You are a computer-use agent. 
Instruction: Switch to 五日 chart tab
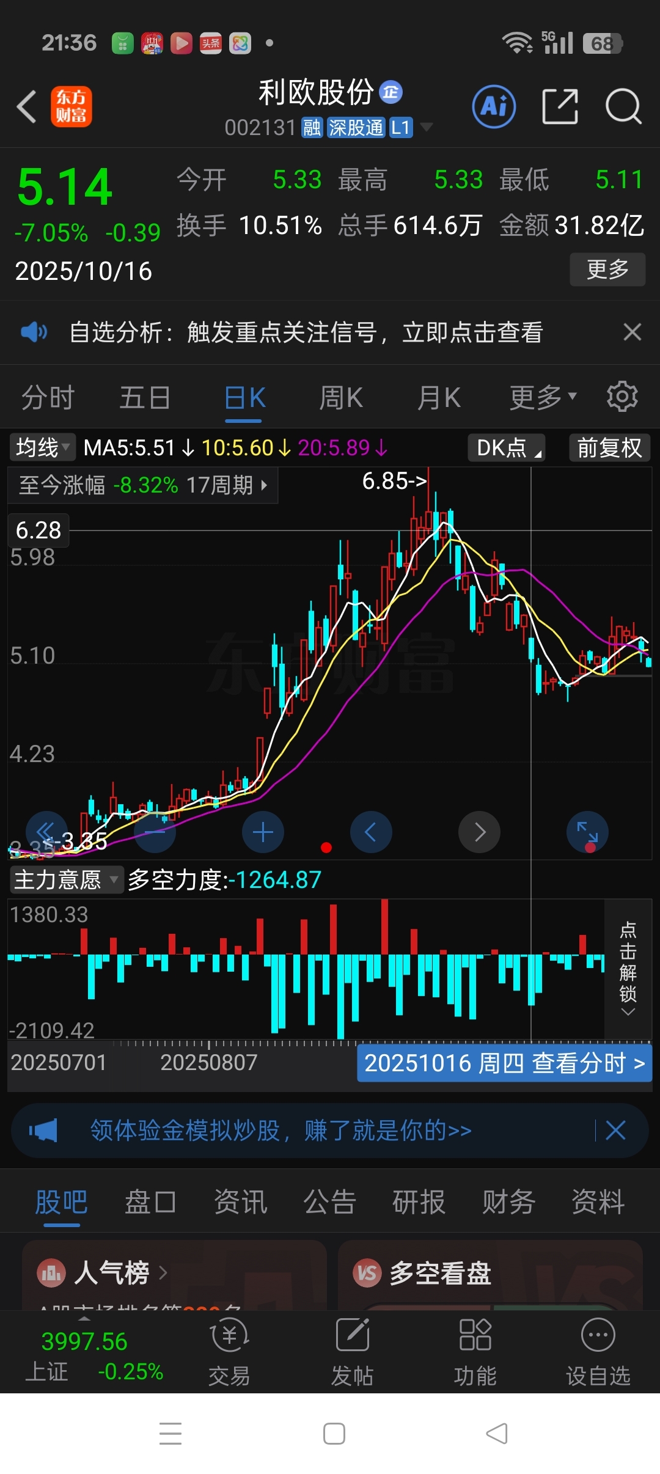click(145, 397)
